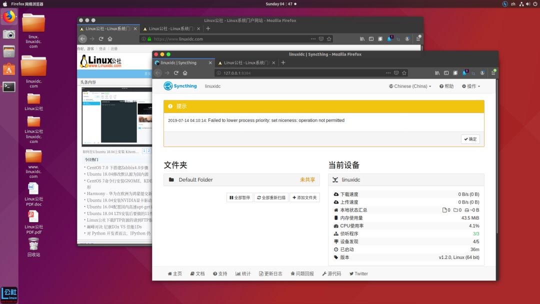Open hamburger menu in Linux公社 Firefox window
540x304 pixels.
pos(418,38)
